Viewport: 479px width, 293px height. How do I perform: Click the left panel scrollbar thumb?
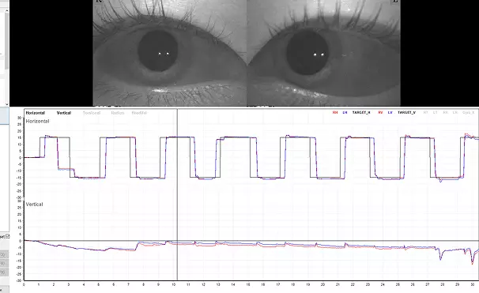click(7, 41)
